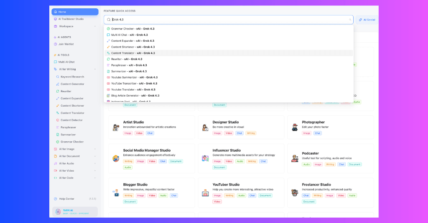Screen dimensions: 428x223
Task: Open the AI Social button
Action: click(367, 20)
